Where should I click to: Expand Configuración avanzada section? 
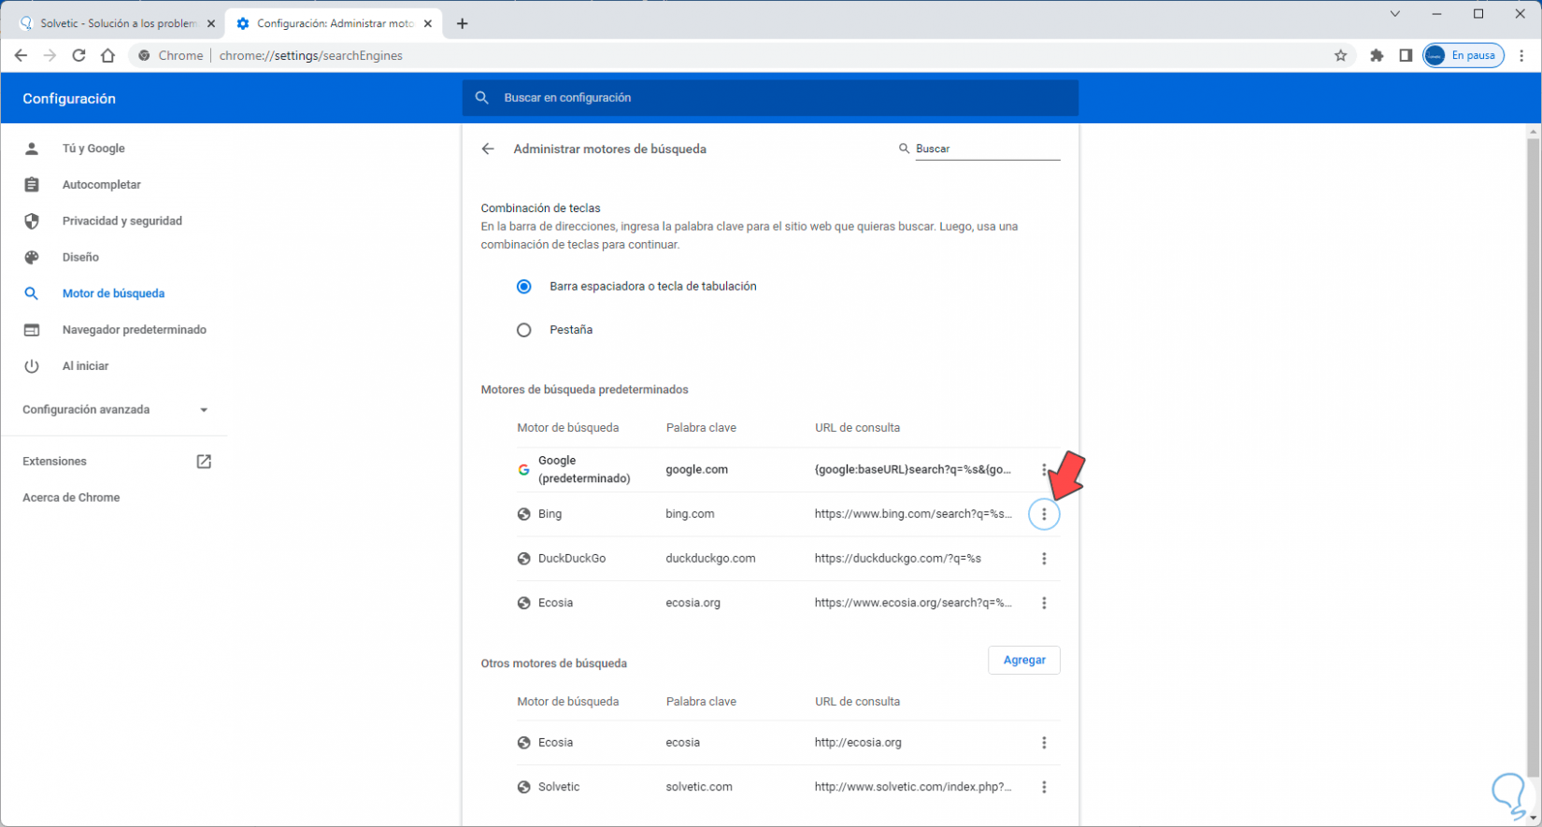114,409
